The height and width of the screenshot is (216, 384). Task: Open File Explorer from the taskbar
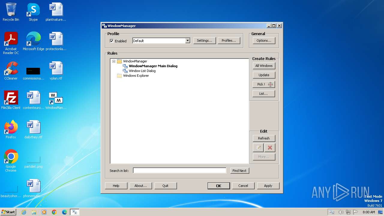(x=34, y=212)
